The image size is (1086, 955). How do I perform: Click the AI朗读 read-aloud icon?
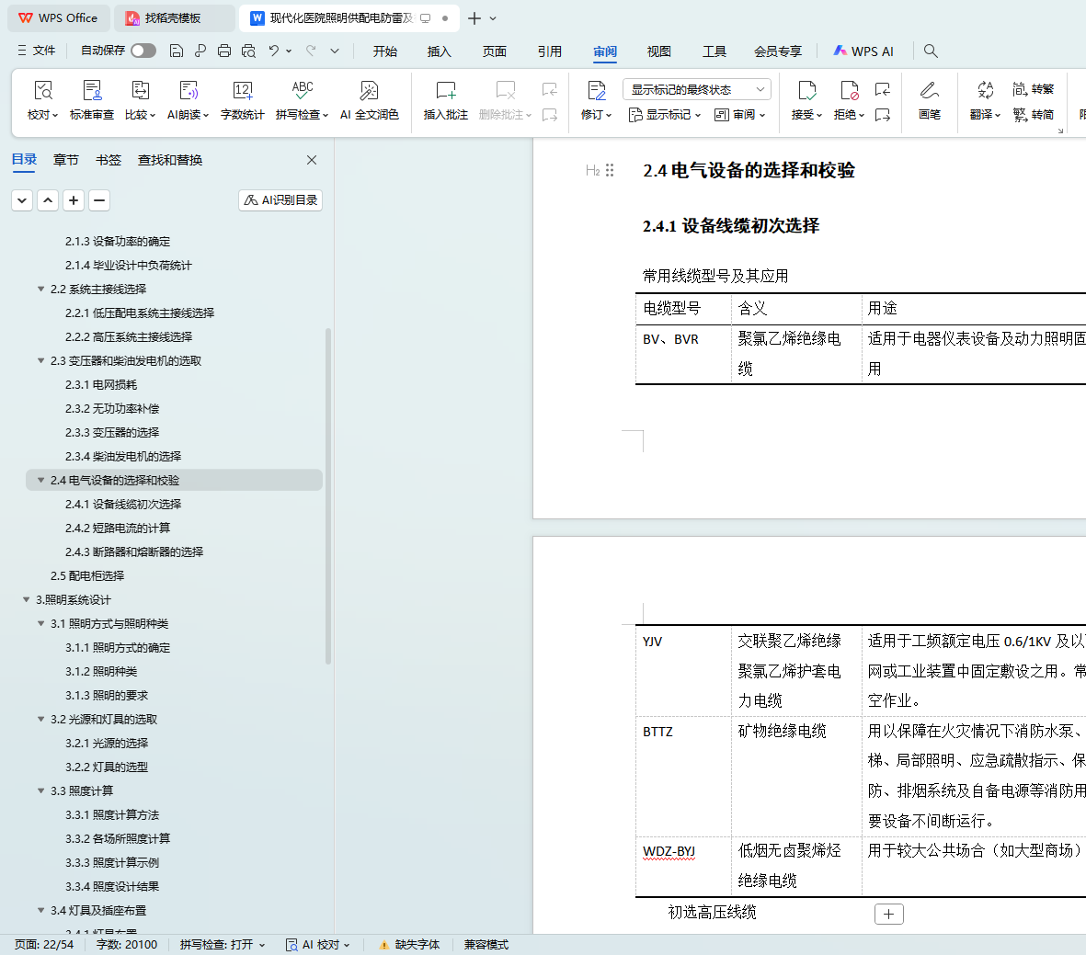coord(189,91)
